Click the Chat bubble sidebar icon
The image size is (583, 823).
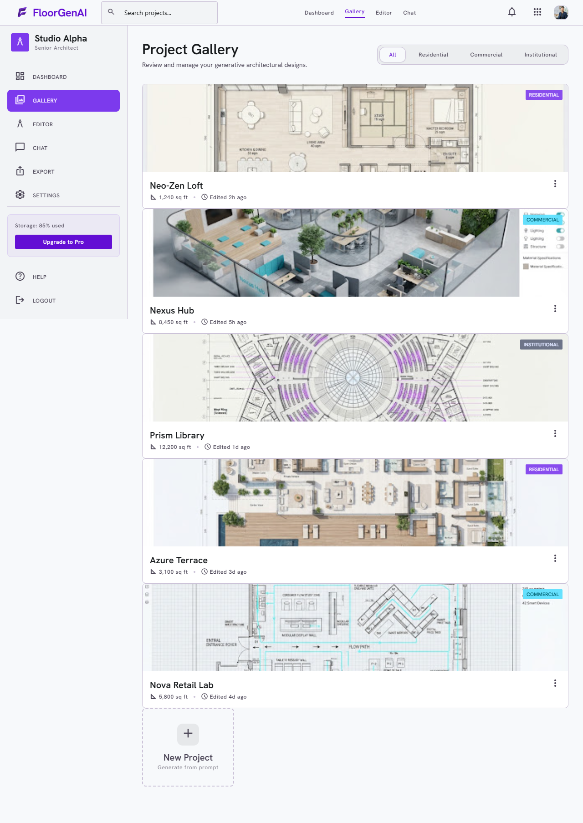[x=20, y=148]
